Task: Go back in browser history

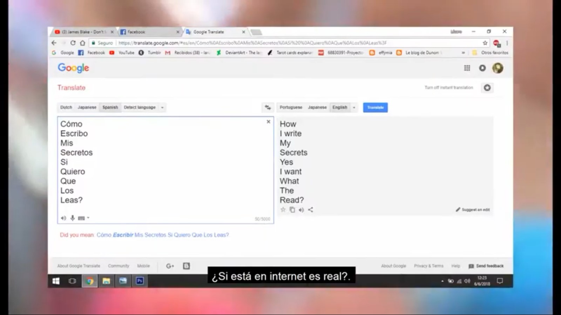Action: pyautogui.click(x=54, y=43)
